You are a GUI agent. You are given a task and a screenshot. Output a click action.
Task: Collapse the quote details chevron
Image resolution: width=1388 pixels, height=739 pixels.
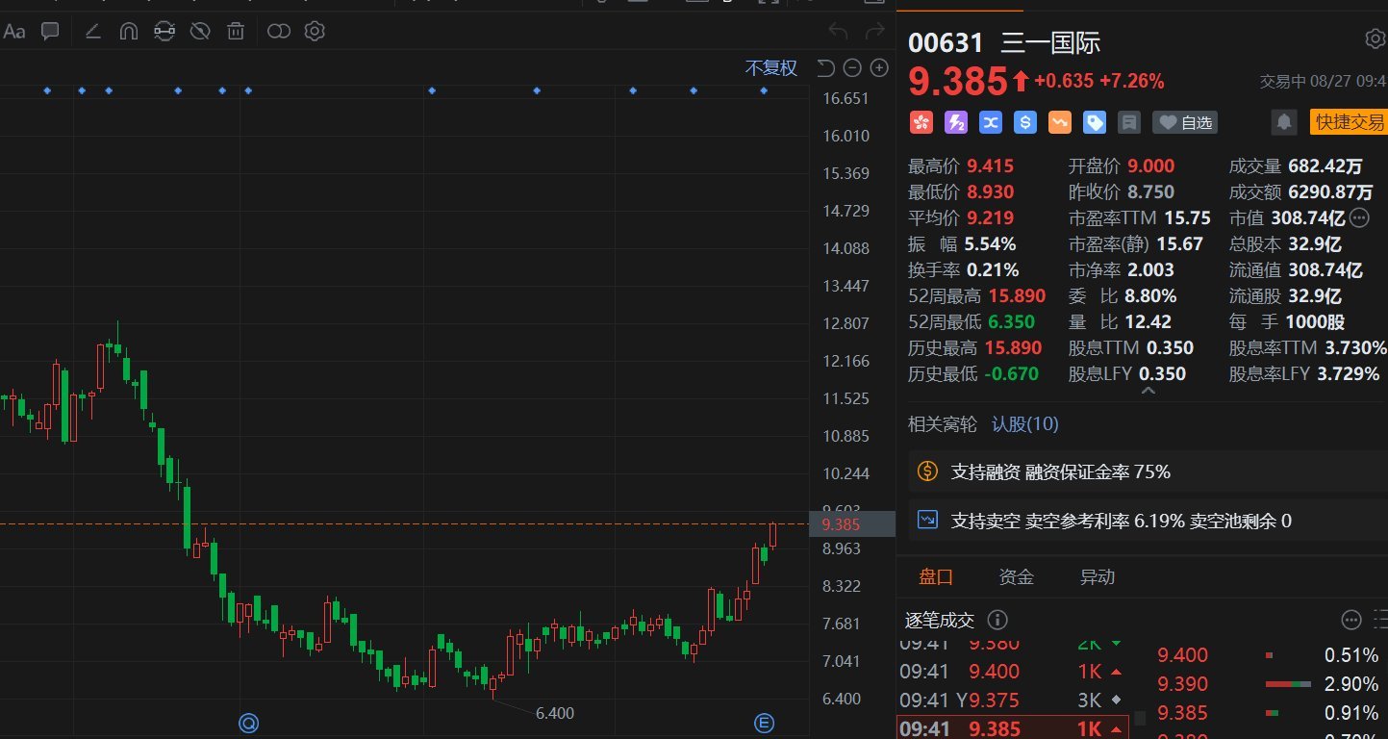(1148, 393)
